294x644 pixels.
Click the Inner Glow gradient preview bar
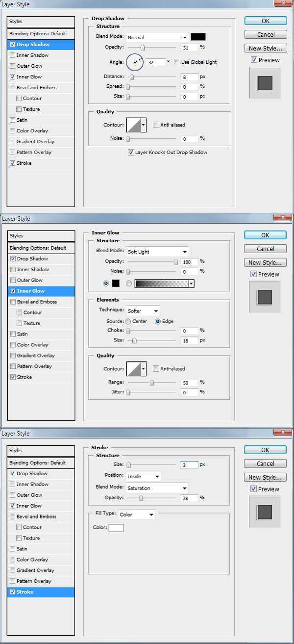pyautogui.click(x=162, y=283)
